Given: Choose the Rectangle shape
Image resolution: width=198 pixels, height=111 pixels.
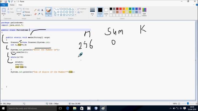Looking at the screenshot, I should [x=64, y=9].
